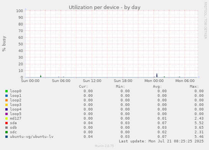
Task: Click the 'Min:' column header
Action: click(x=120, y=87)
